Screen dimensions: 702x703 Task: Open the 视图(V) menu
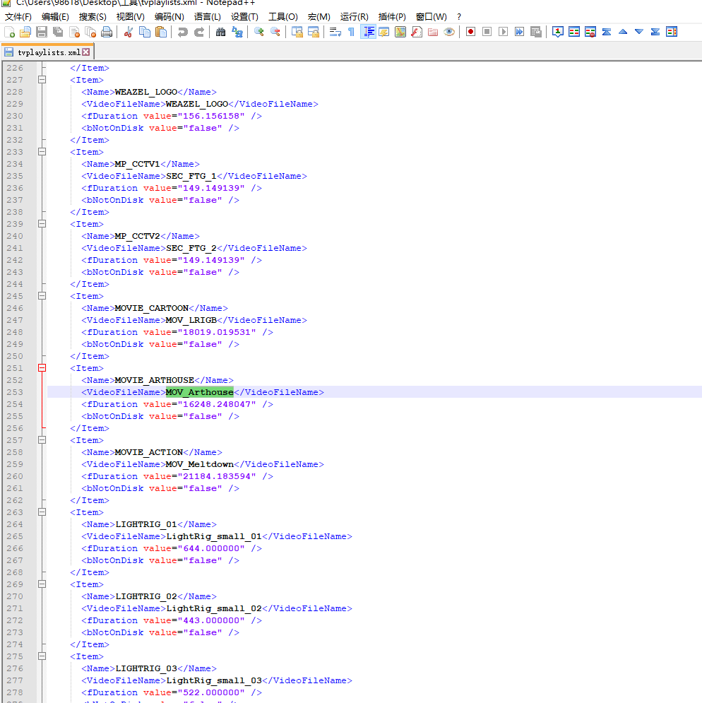[130, 16]
